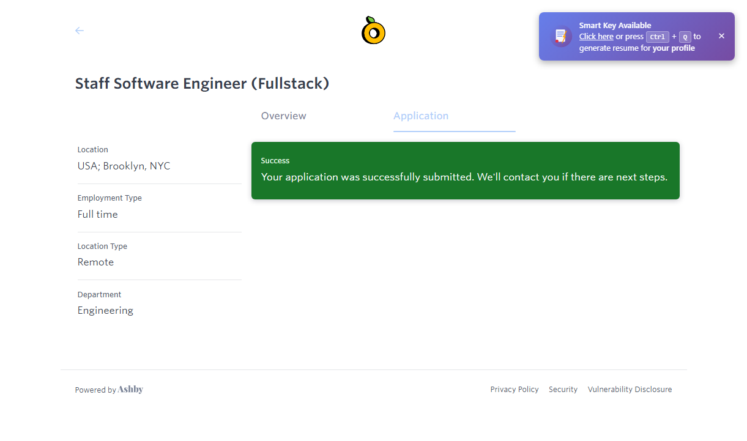
Task: Click the 'Full time' employment type value
Action: pyautogui.click(x=97, y=215)
